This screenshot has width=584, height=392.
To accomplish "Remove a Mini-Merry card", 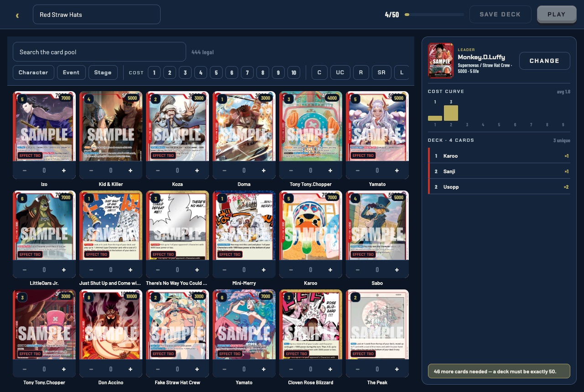I will pos(224,269).
